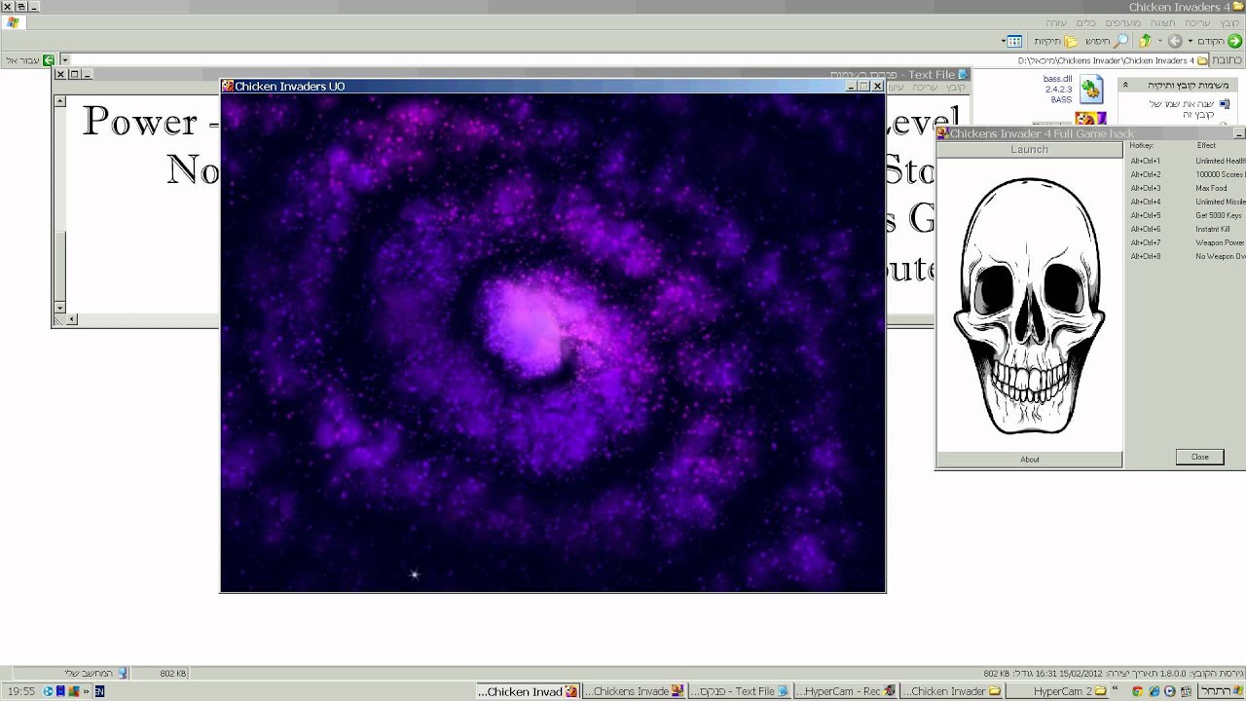Select the 'Max Food' effect text
Viewport: 1246px width, 701px height.
(1211, 188)
